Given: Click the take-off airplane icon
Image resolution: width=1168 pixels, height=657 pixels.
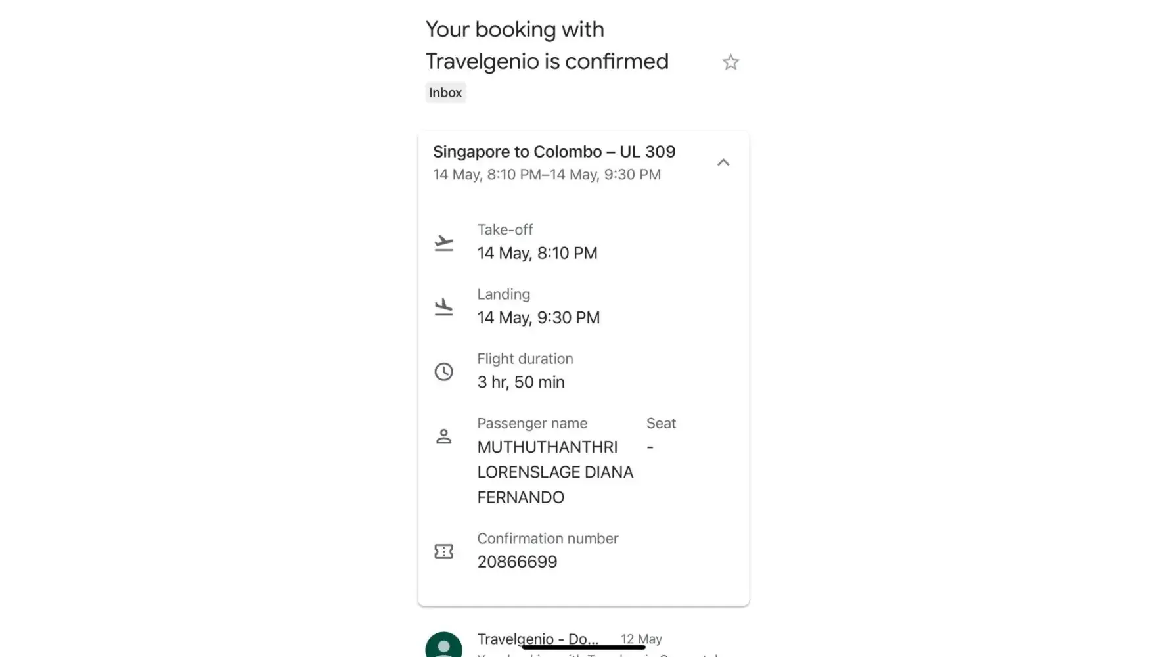Looking at the screenshot, I should pos(444,243).
